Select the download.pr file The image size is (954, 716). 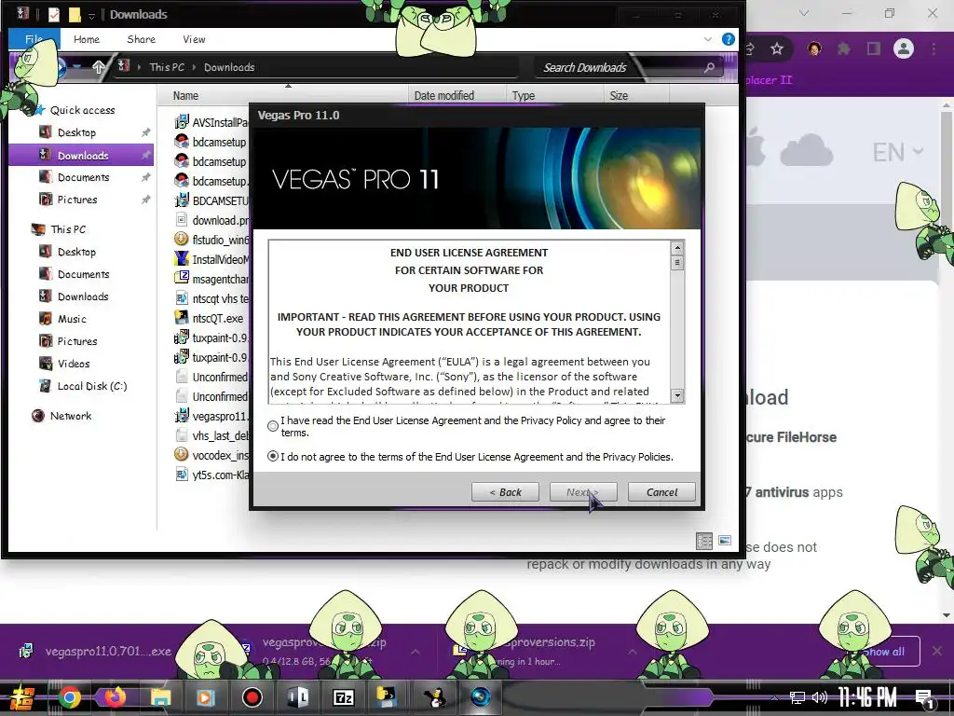[220, 220]
